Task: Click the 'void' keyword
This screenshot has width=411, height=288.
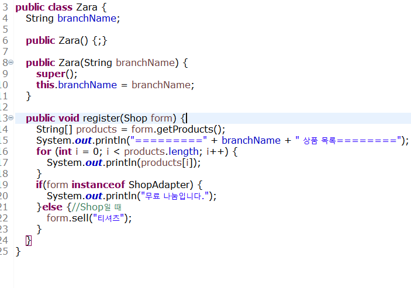Action: [69, 119]
